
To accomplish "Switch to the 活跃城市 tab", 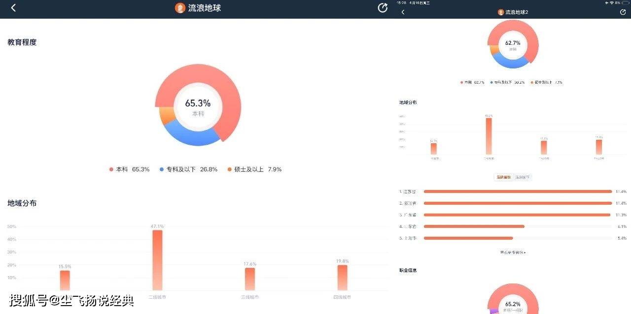I will point(523,177).
